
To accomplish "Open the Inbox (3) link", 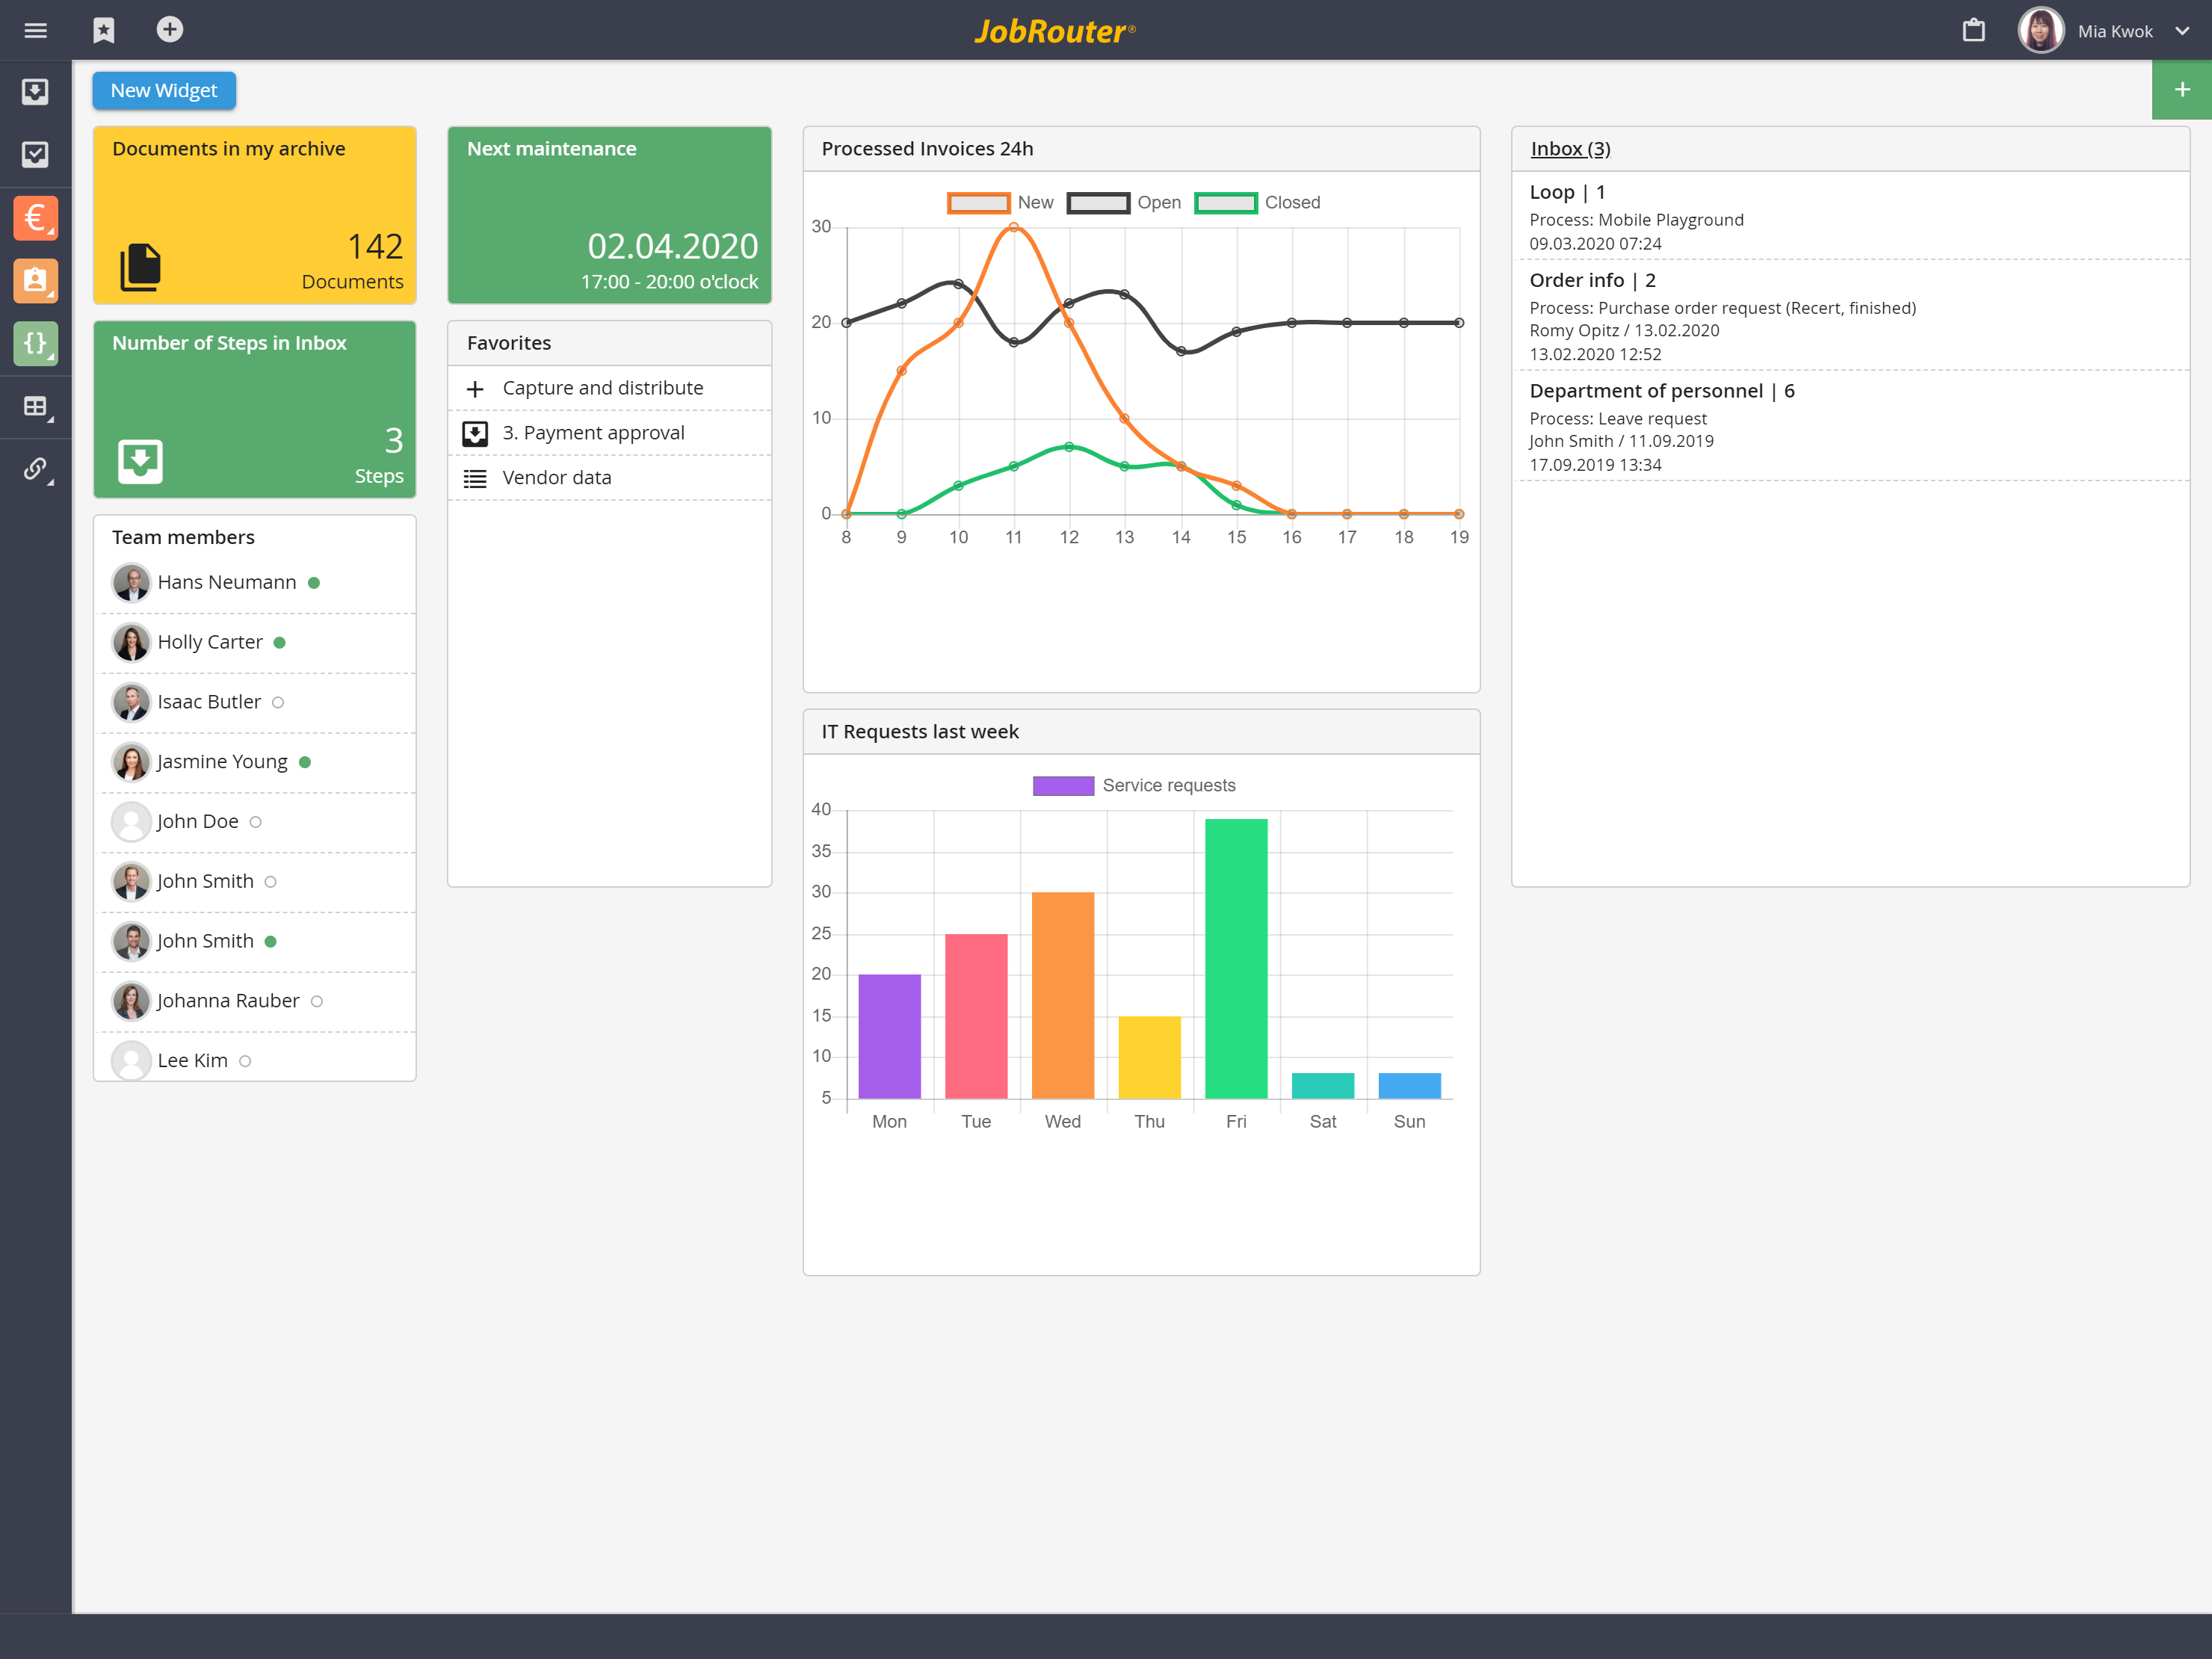I will tap(1570, 149).
